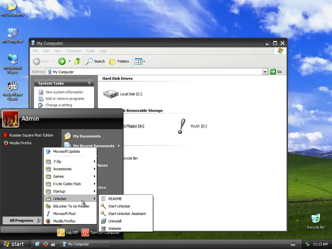Click Change a setting link
Viewport: 332px width, 249px height.
[x=59, y=105]
